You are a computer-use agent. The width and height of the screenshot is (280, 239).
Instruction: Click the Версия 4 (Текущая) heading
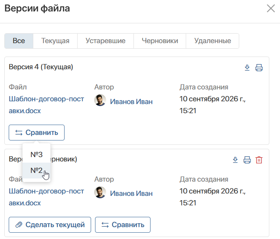click(41, 67)
